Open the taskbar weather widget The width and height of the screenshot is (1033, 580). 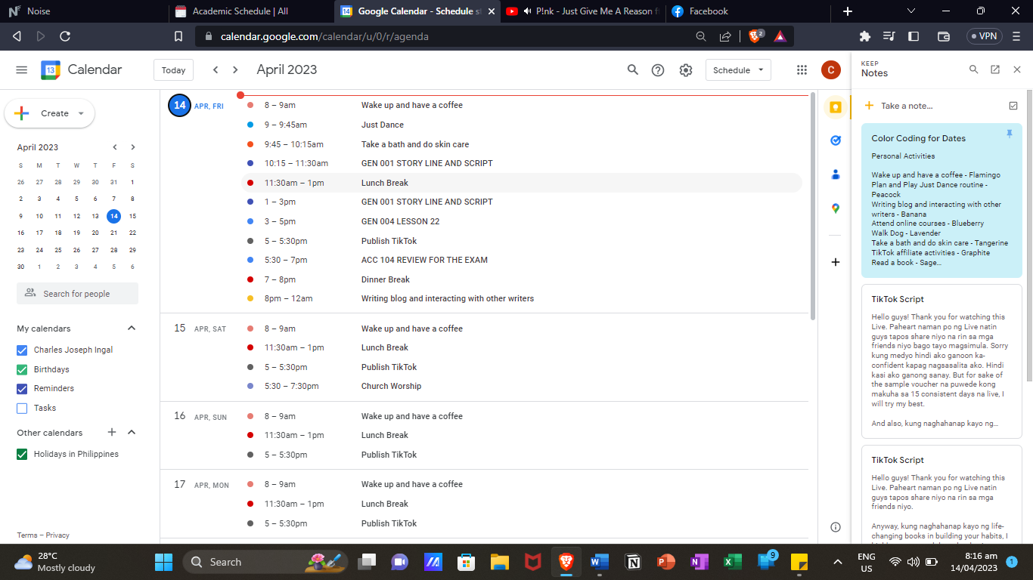click(x=54, y=562)
